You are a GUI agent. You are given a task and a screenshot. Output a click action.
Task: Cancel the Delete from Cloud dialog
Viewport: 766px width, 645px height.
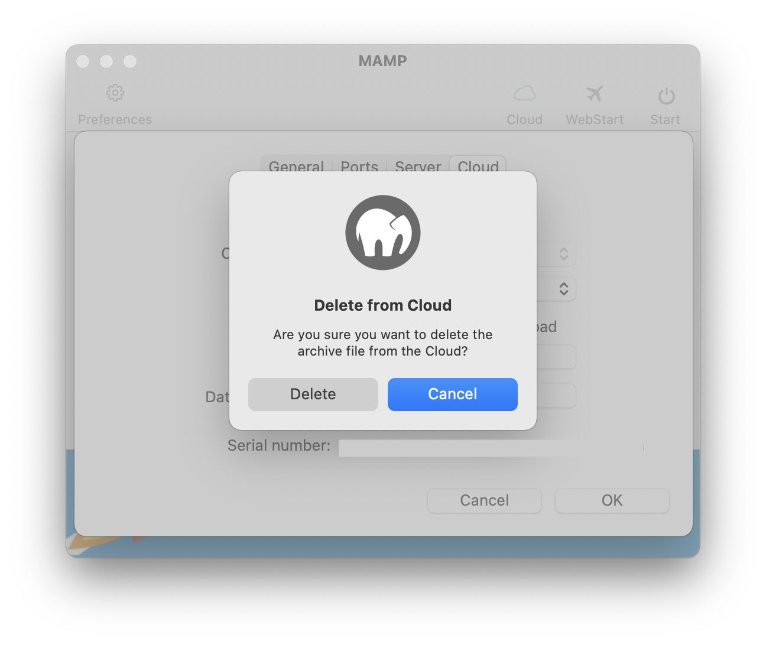(452, 394)
